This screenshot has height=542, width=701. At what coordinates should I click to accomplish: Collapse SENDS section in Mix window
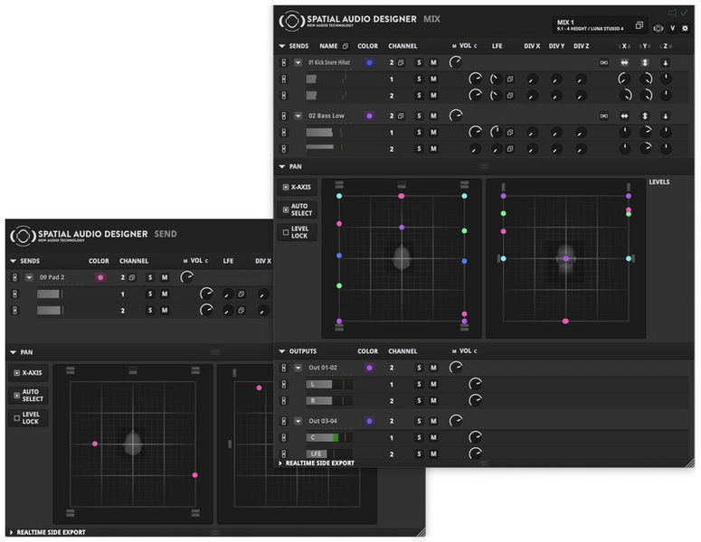point(281,46)
